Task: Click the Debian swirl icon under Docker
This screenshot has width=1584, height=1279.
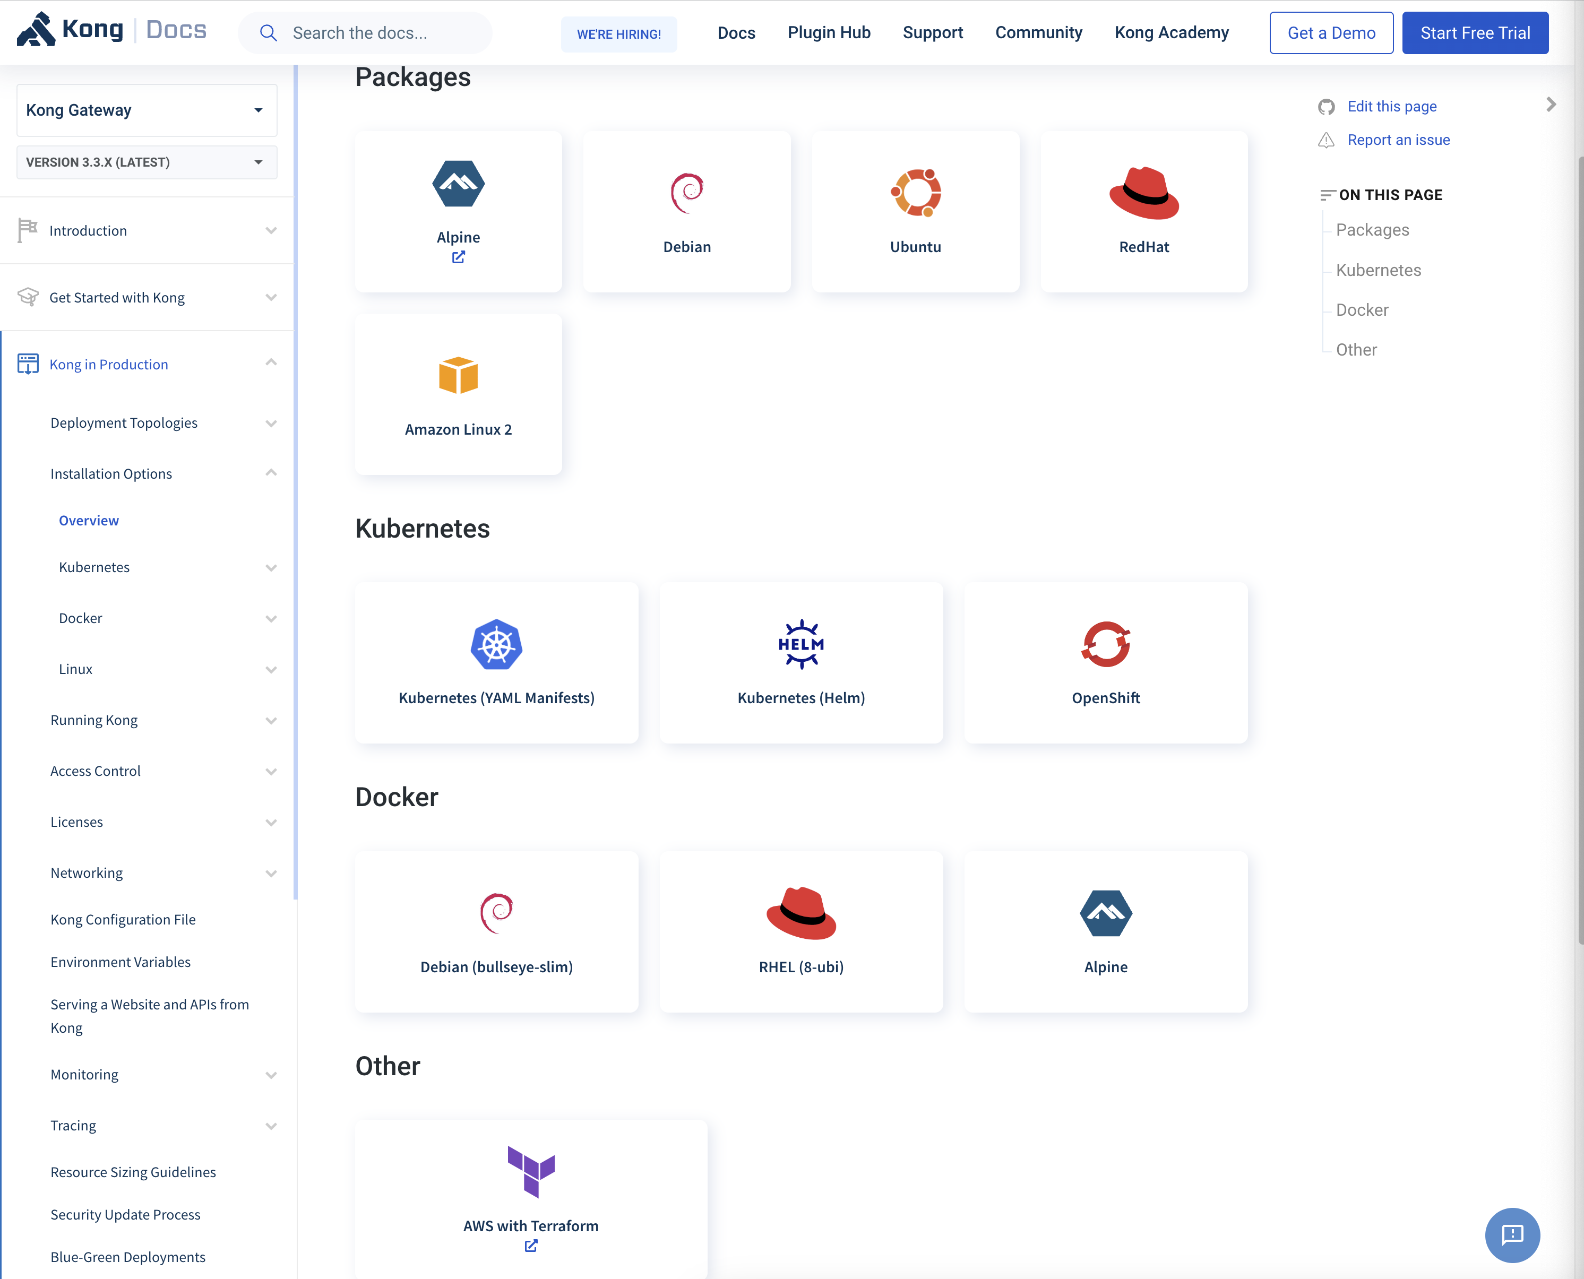Action: click(x=496, y=913)
